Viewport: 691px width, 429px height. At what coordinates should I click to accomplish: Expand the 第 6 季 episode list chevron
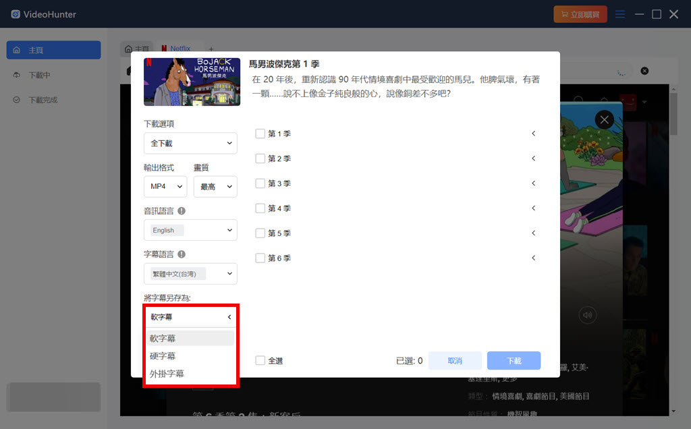pyautogui.click(x=534, y=258)
